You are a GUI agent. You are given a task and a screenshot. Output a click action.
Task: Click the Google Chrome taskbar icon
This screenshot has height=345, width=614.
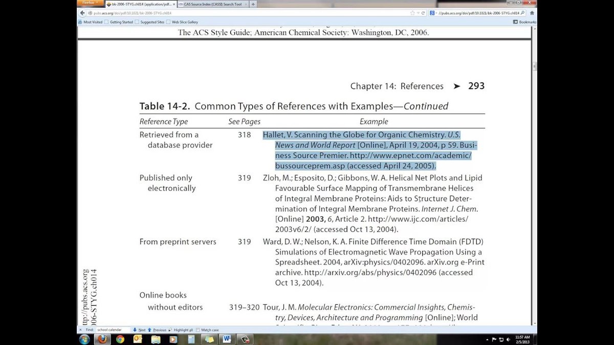(120, 338)
